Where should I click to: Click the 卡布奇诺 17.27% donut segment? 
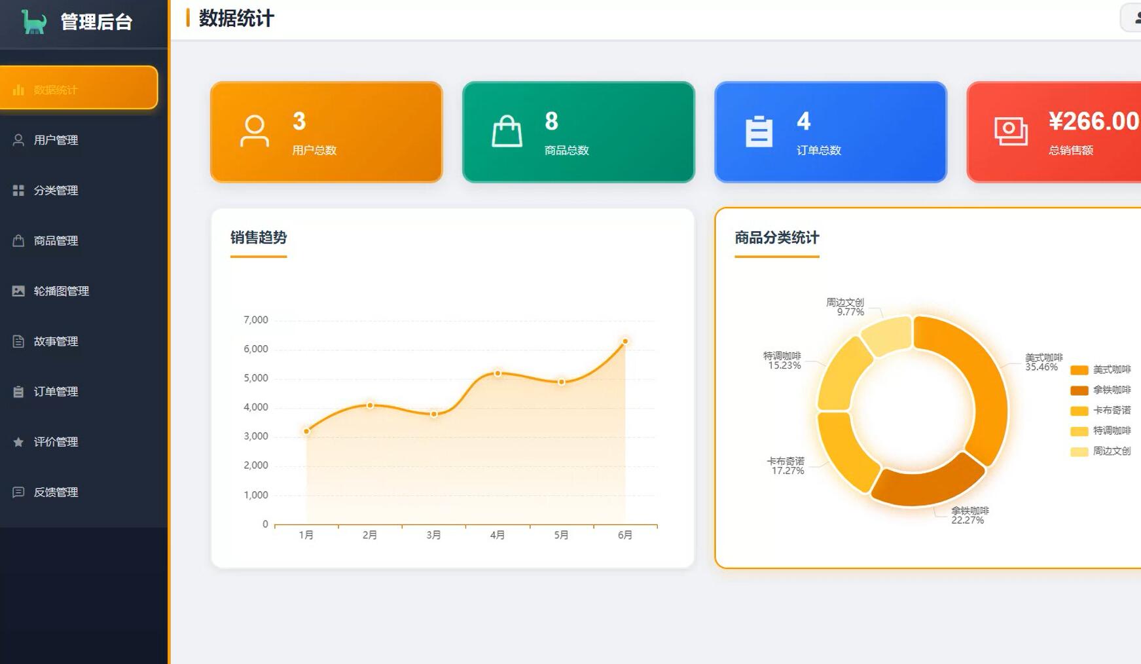[844, 451]
